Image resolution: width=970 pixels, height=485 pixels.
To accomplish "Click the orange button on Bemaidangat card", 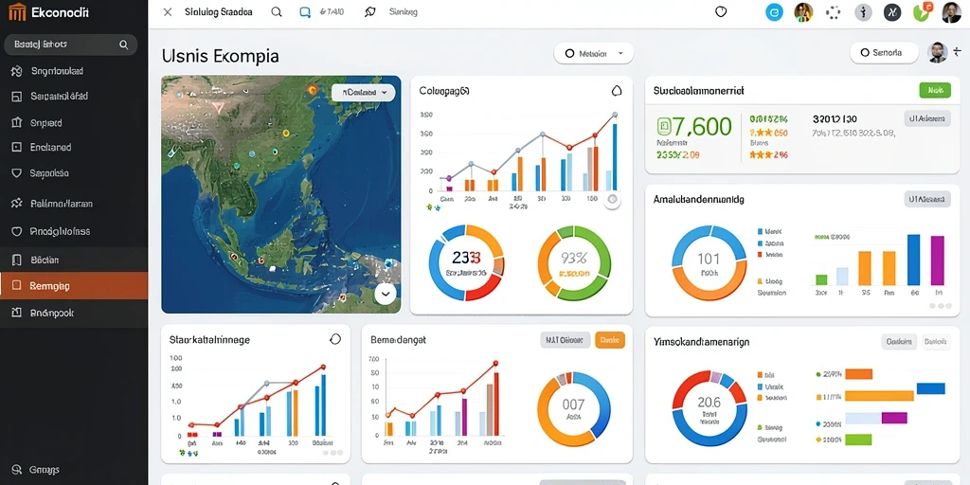I will tap(610, 340).
